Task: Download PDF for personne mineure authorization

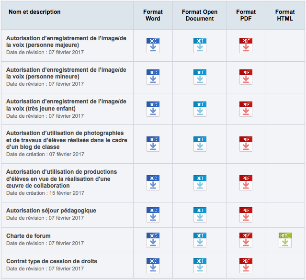Action: 246,77
